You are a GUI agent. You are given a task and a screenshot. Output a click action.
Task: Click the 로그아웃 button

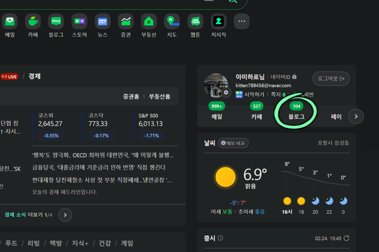tap(331, 78)
